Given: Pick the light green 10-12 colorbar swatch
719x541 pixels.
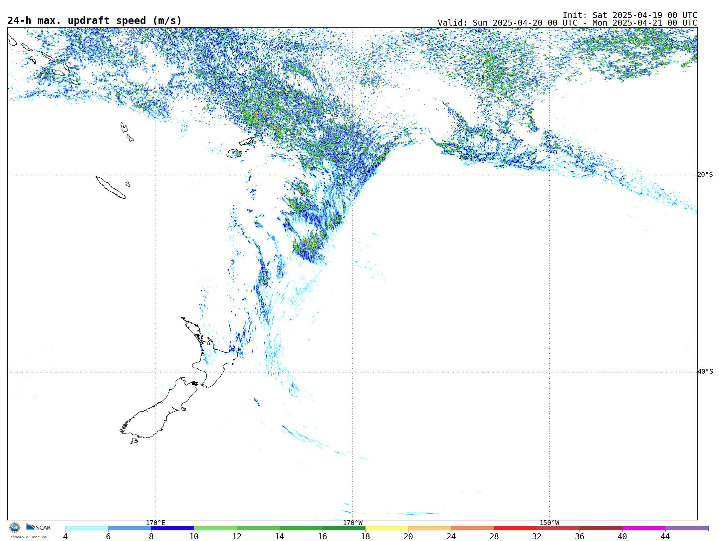Looking at the screenshot, I should 215,528.
